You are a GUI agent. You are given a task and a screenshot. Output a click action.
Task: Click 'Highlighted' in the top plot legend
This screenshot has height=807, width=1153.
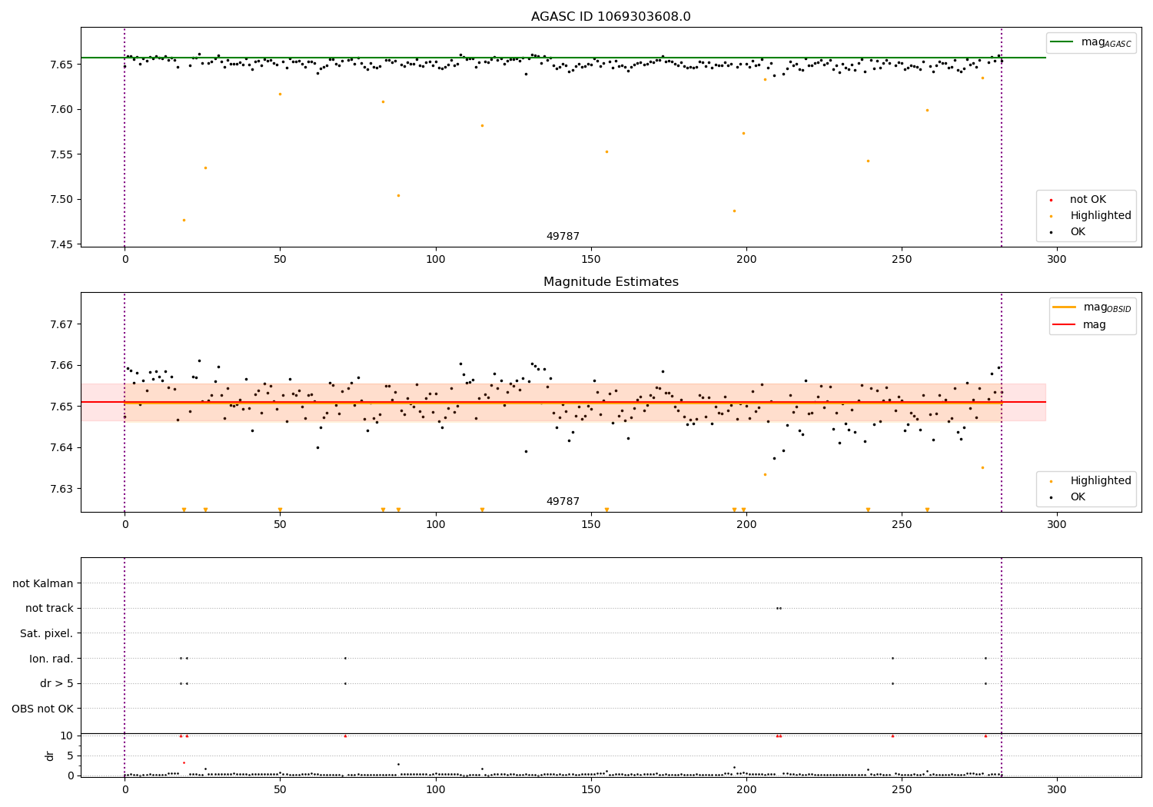[x=1101, y=216]
